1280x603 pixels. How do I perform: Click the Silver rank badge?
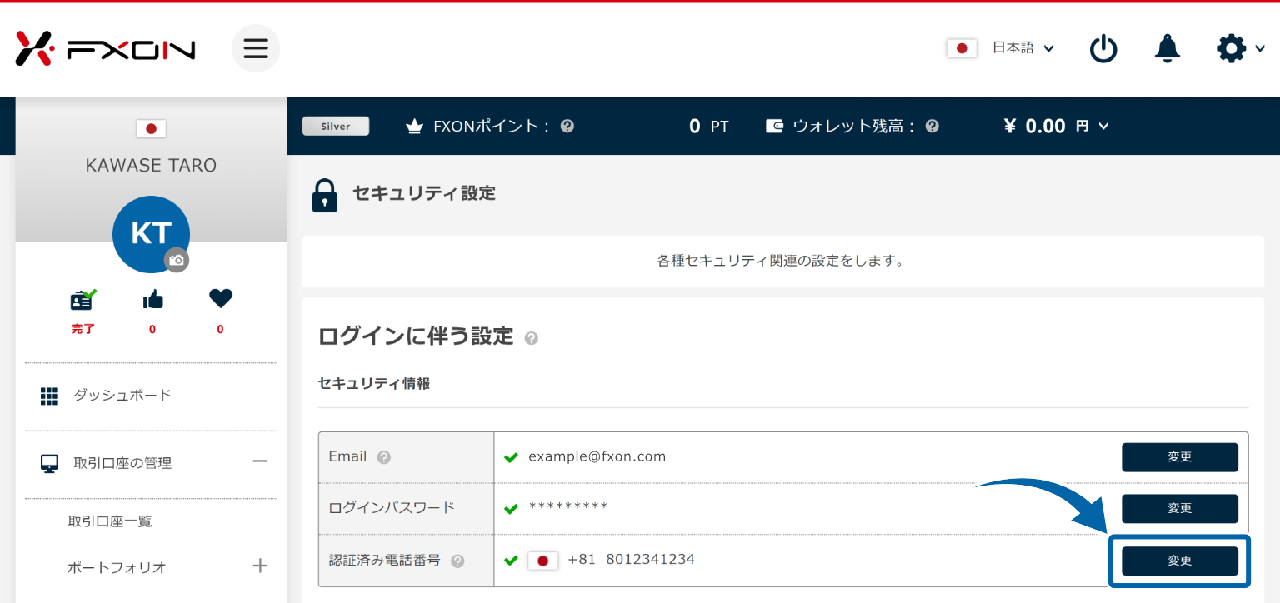tap(336, 126)
